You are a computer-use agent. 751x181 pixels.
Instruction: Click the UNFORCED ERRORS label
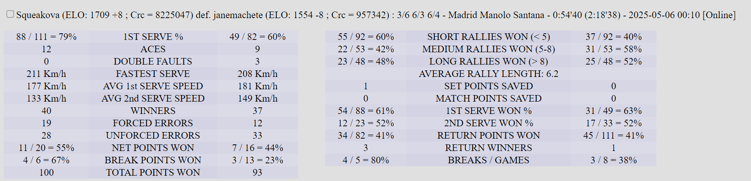[x=153, y=136]
